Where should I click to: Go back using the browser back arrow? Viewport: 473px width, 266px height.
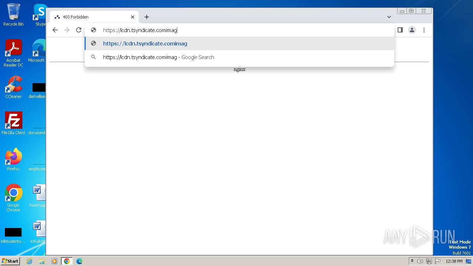tap(55, 30)
